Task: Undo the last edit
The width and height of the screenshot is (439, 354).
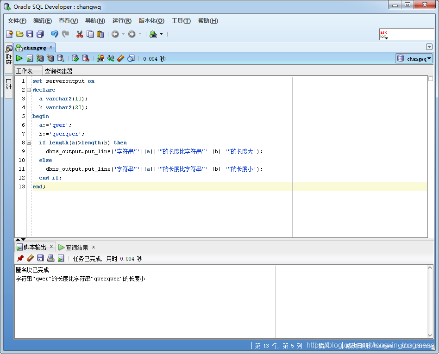Action: 55,34
